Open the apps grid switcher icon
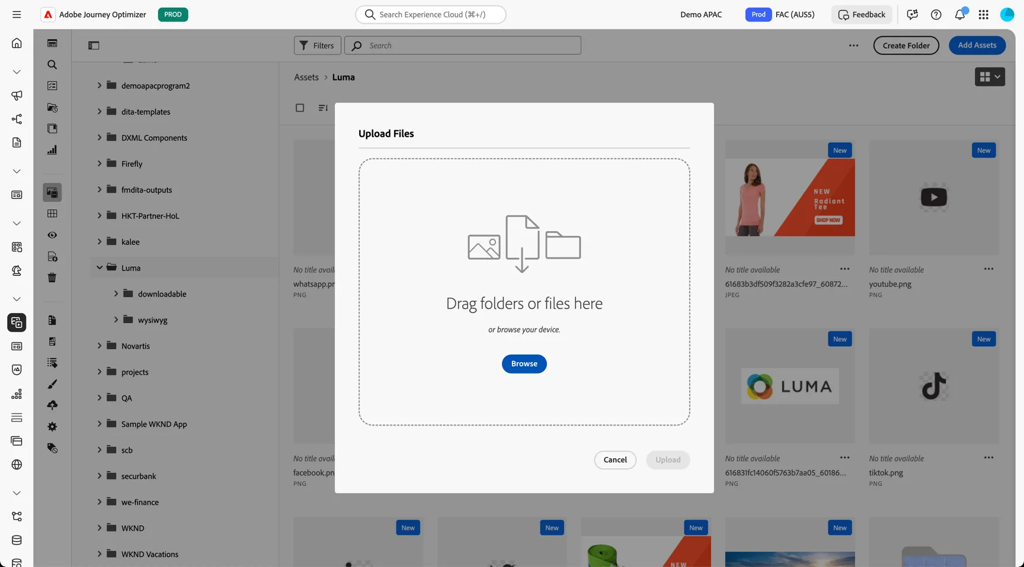The height and width of the screenshot is (567, 1024). (x=983, y=14)
